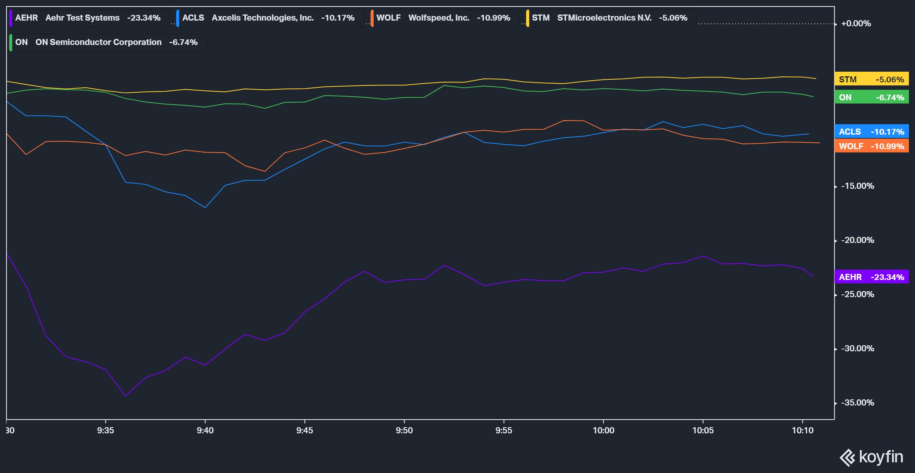Click the AEHR Aehr Test Systems legend item

89,18
